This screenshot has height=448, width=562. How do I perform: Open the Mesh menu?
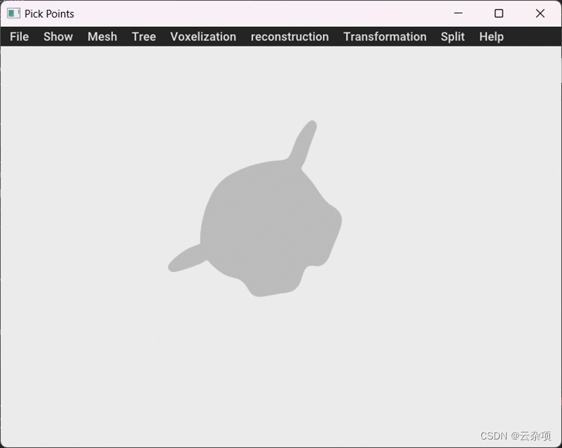tap(102, 37)
